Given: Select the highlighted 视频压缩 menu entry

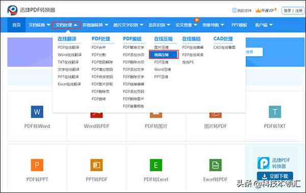Looking at the screenshot, I should click(164, 55).
